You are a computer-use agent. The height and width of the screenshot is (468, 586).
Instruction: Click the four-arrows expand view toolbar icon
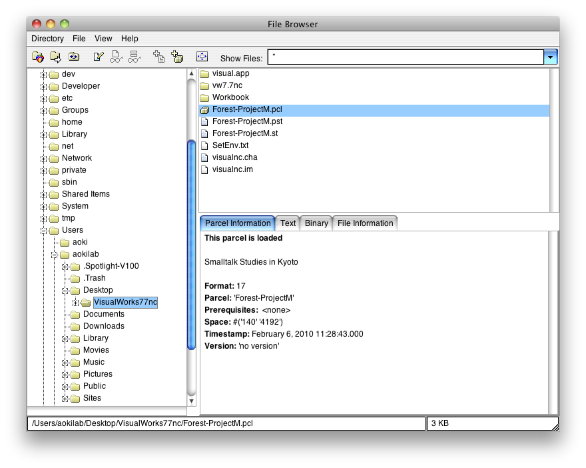[x=202, y=57]
